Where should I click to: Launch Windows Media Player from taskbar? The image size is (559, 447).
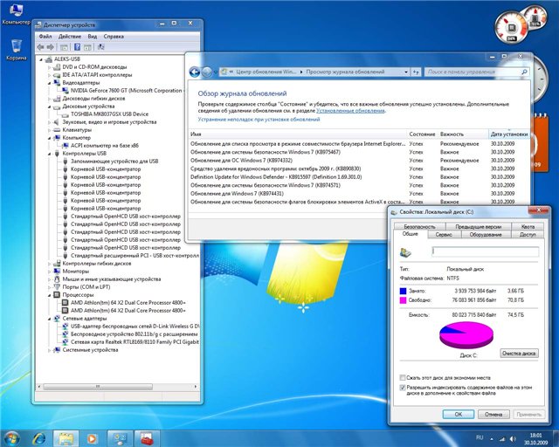(92, 438)
